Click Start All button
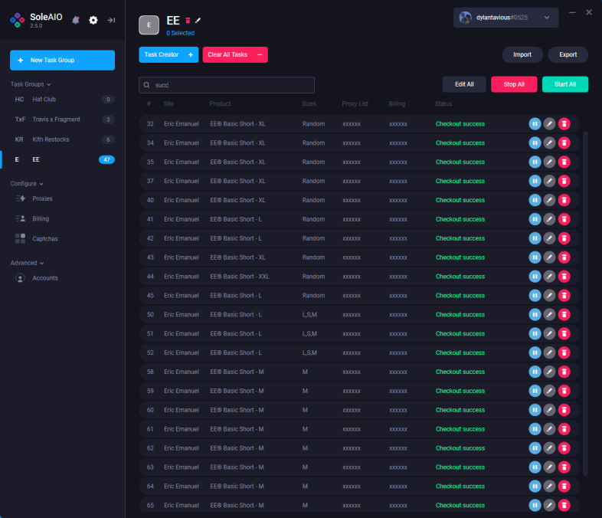The image size is (602, 518). pos(564,84)
